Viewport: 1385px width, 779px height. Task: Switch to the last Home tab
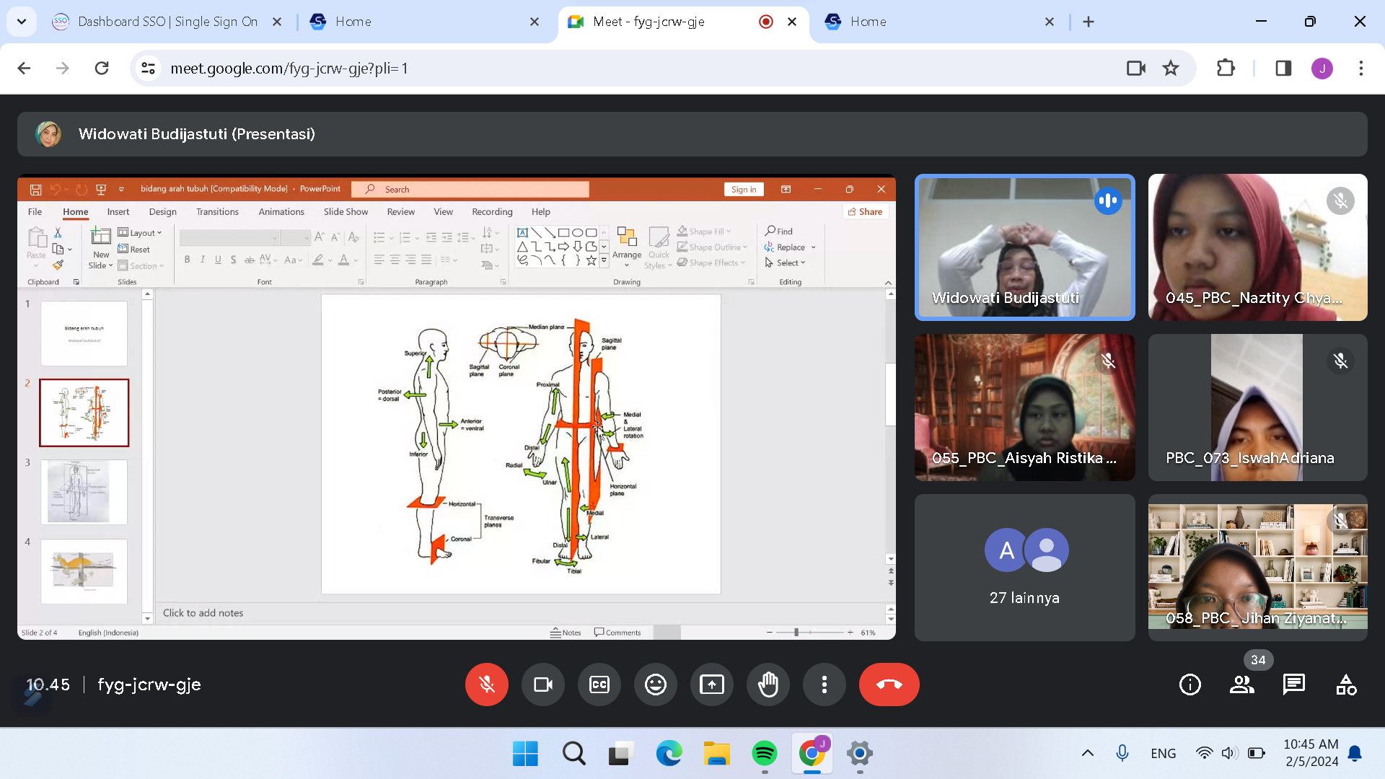(940, 22)
